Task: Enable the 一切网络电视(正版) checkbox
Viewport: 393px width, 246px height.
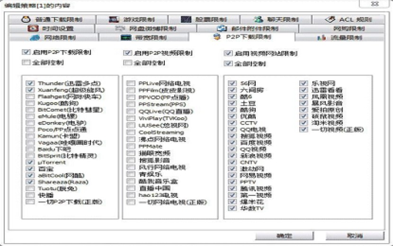Action: [x=131, y=202]
